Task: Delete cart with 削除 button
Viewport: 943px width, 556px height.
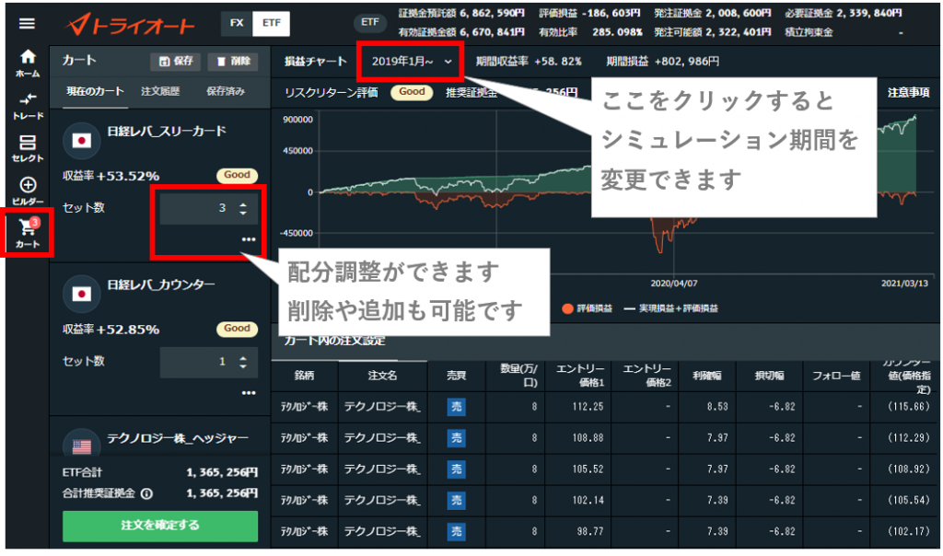Action: [x=233, y=62]
